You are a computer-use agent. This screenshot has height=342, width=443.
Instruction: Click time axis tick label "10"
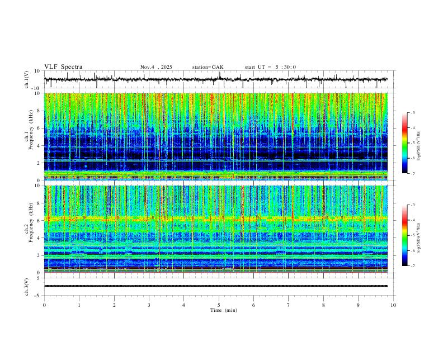(393, 305)
